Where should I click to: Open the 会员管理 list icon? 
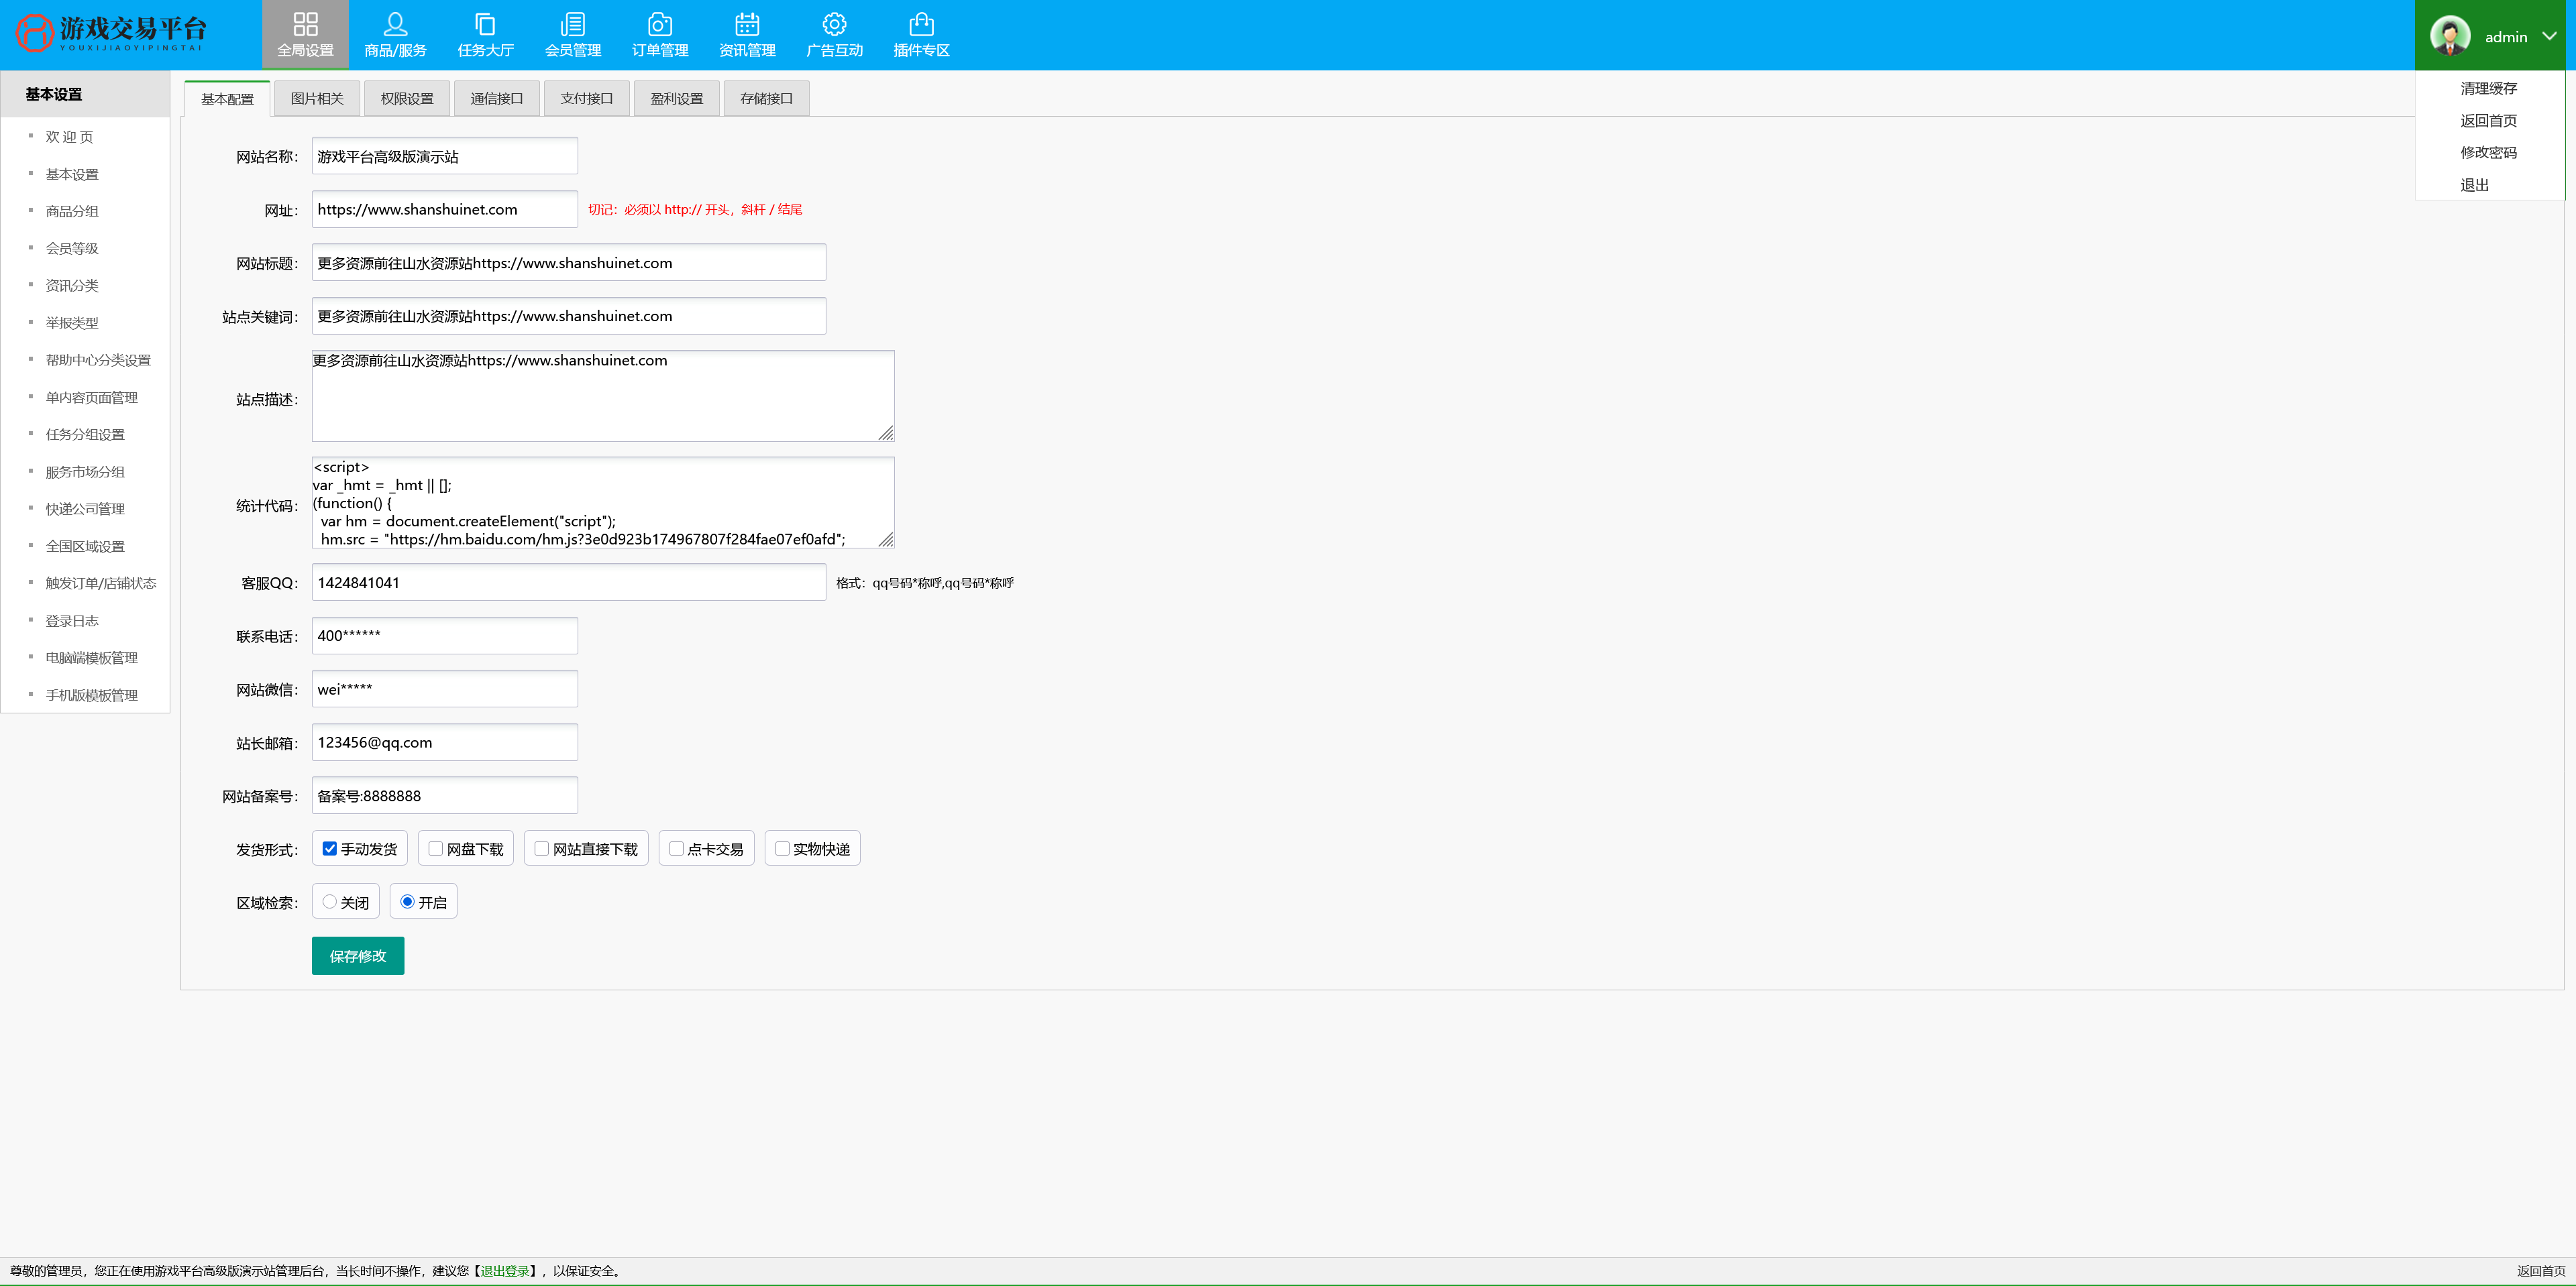click(573, 24)
